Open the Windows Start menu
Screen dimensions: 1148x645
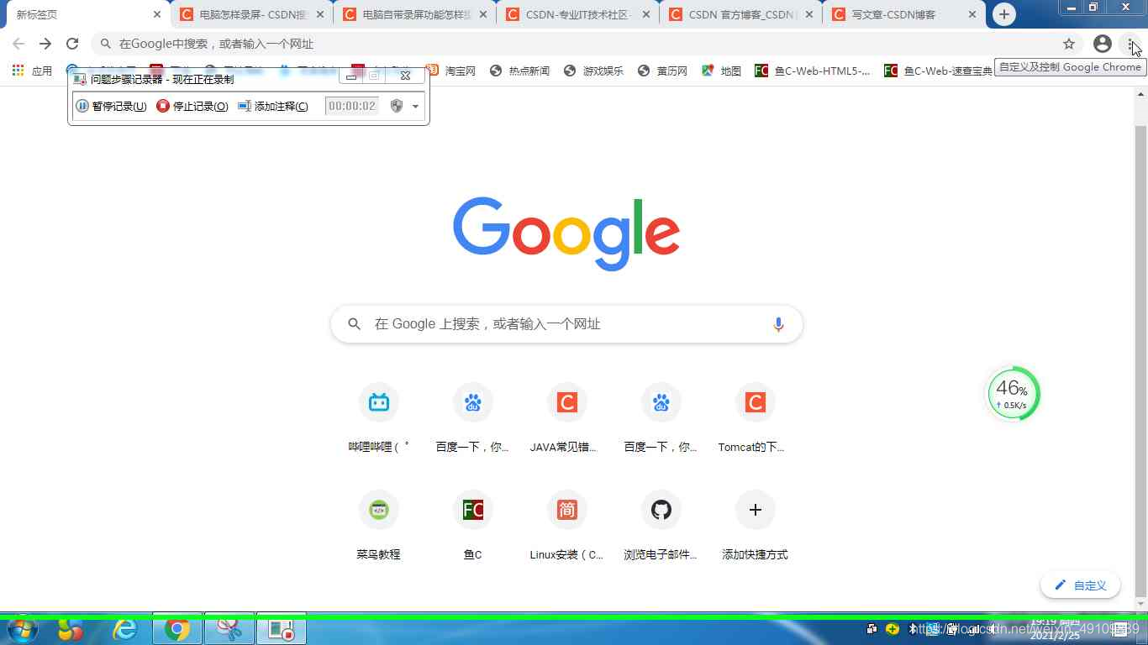tap(23, 629)
